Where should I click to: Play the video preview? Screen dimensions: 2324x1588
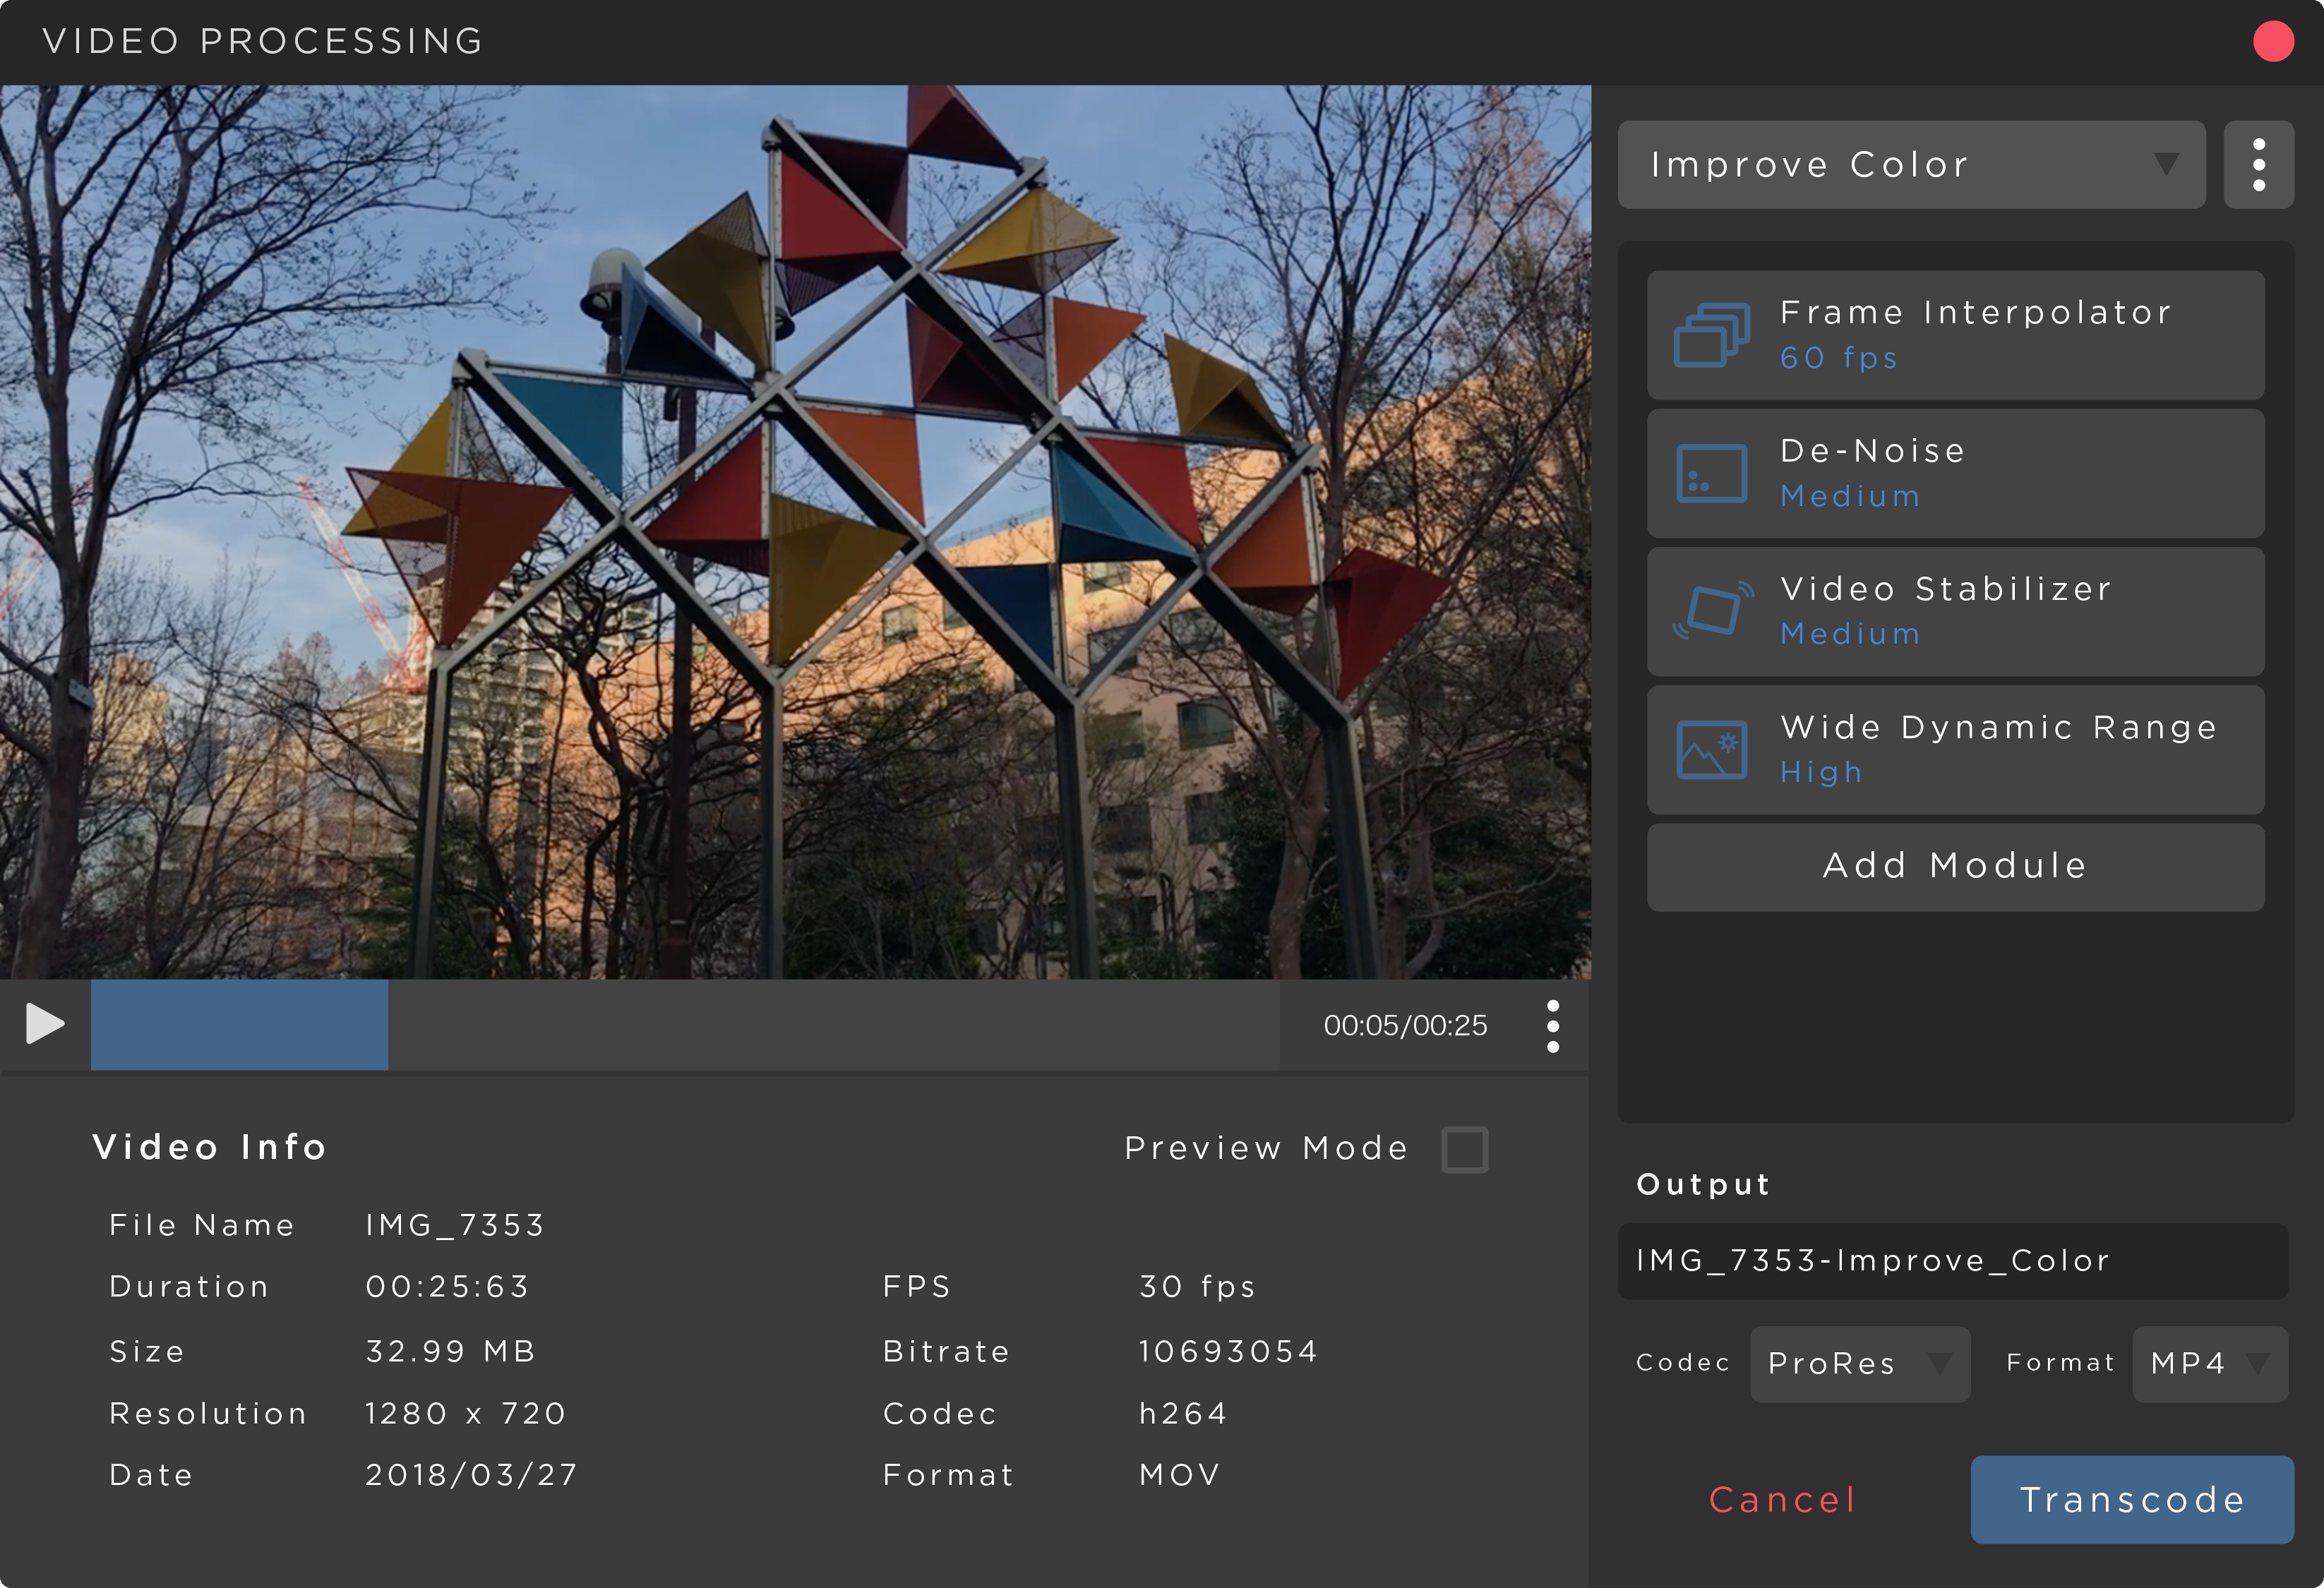[45, 1024]
